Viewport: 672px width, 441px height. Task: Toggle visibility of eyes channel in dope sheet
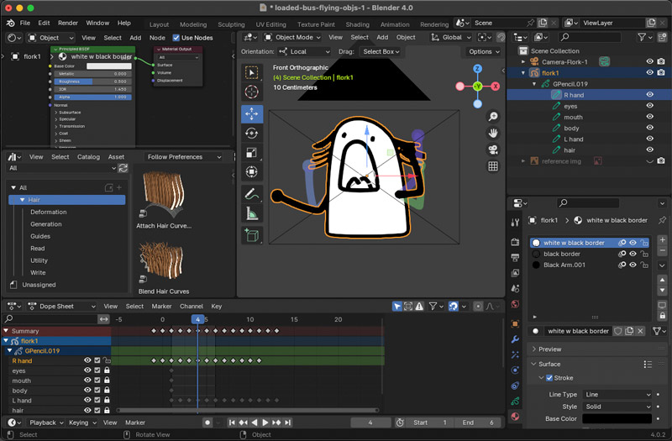(87, 370)
